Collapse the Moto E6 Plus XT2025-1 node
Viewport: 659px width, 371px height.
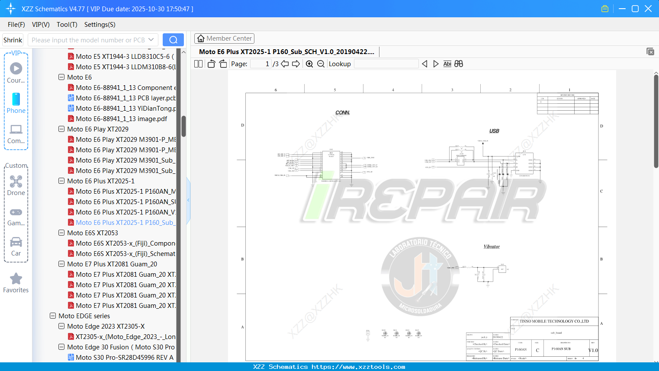coord(61,181)
